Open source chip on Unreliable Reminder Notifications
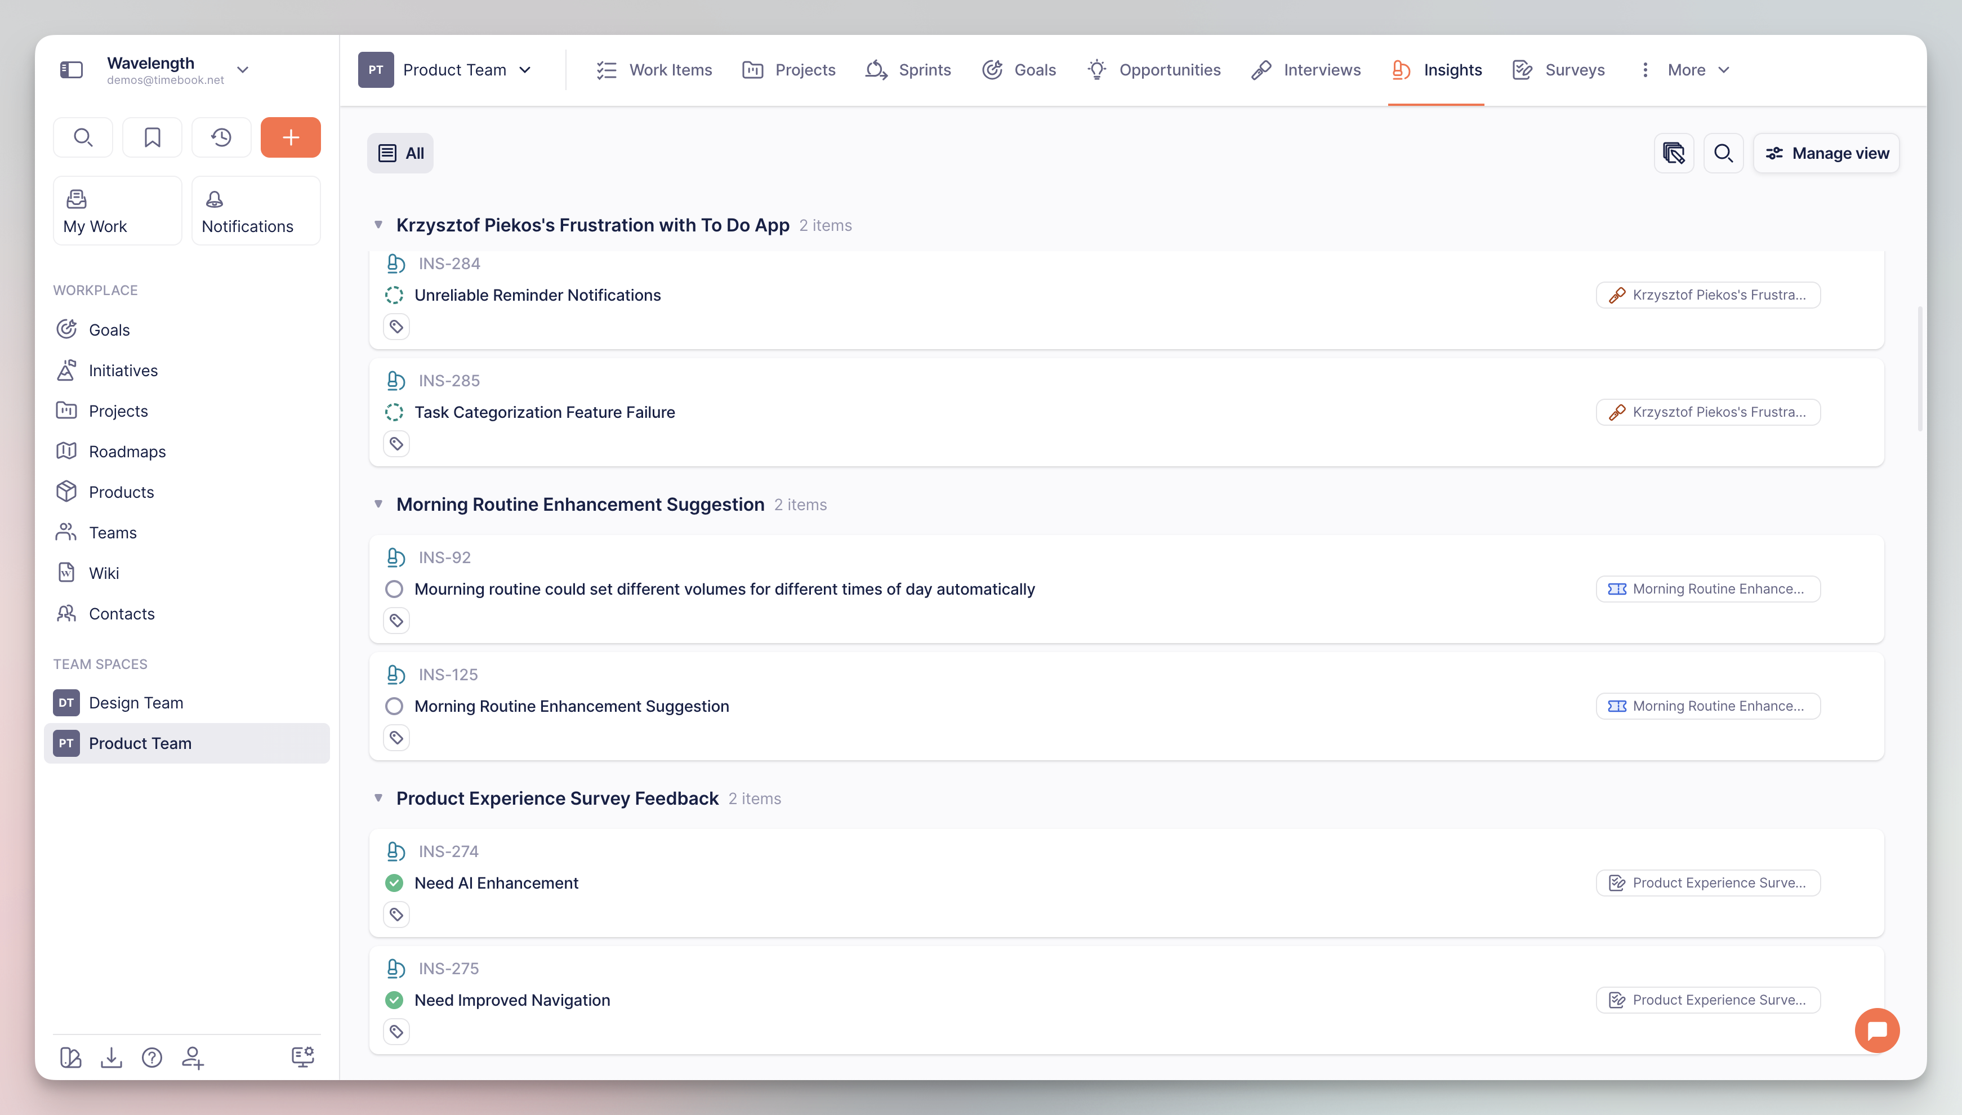This screenshot has height=1115, width=1962. [x=1708, y=295]
